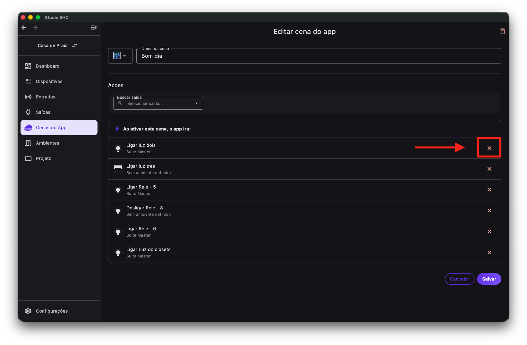The height and width of the screenshot is (345, 527).
Task: Remove the Desligar Rele - 8 action
Action: 489,211
